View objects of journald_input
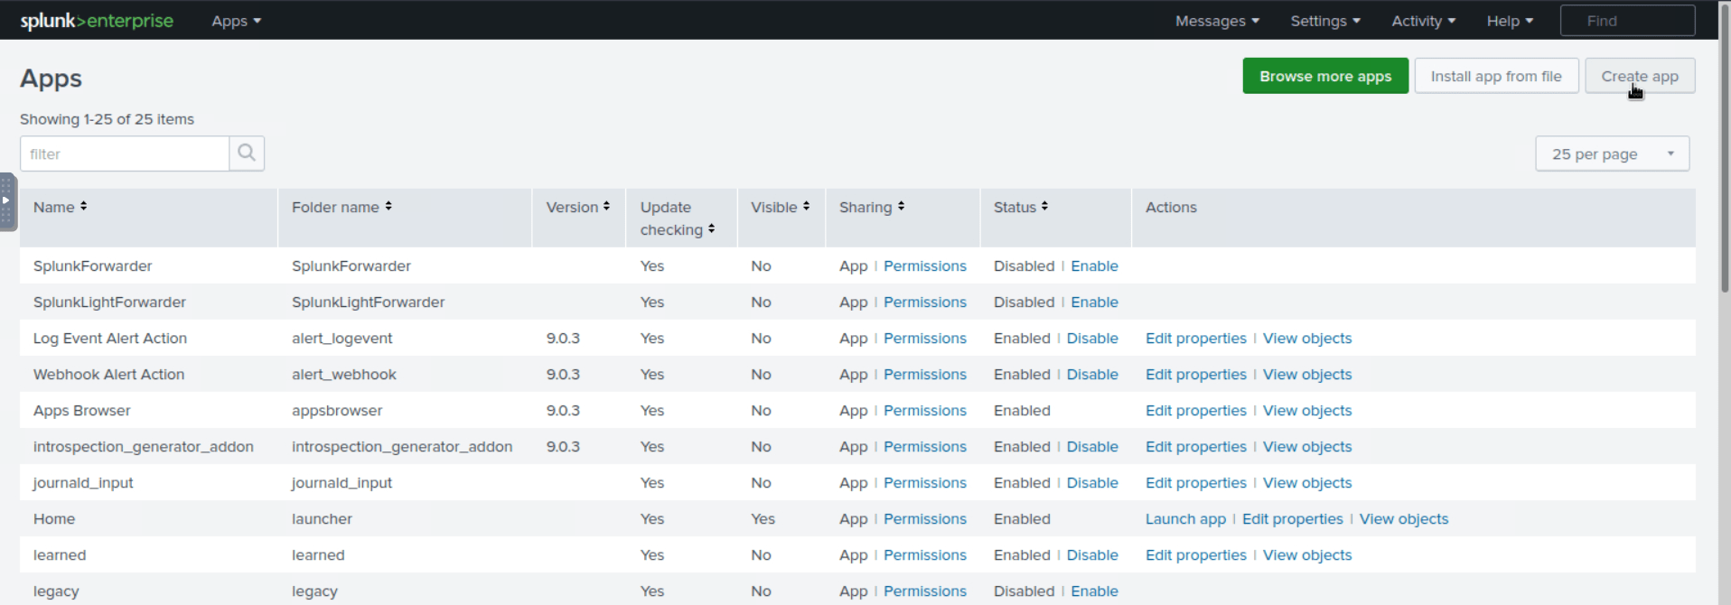This screenshot has width=1731, height=605. coord(1307,482)
